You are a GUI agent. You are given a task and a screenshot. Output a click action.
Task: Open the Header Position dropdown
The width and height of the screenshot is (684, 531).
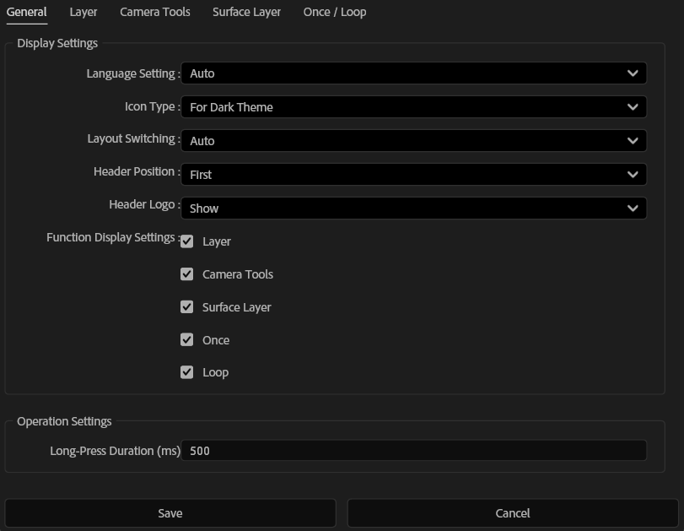413,174
